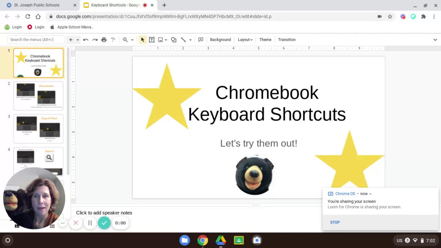Open the line type dropdown arrow
441x248 pixels.
(x=190, y=40)
